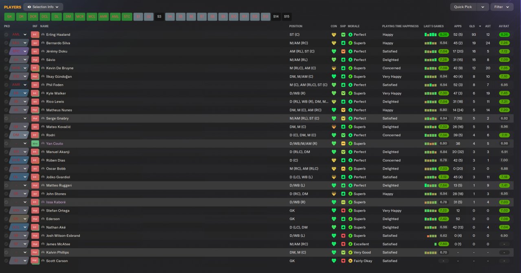Toggle the picked checkmark for Scott Carson
Screen dimensions: 521x273
coord(6,261)
